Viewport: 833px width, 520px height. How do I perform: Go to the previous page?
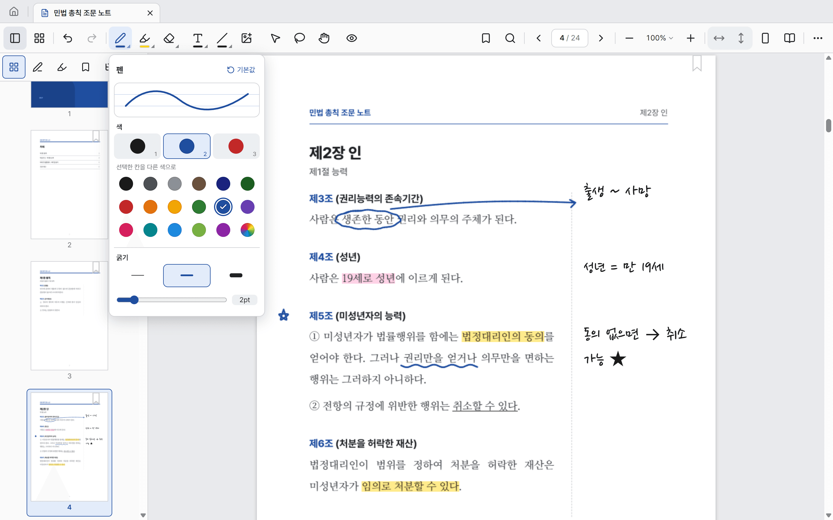[x=539, y=38]
